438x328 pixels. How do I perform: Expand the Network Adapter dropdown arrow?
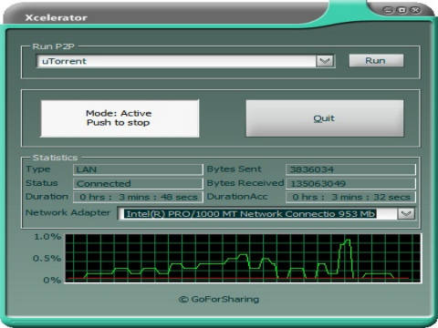406,213
